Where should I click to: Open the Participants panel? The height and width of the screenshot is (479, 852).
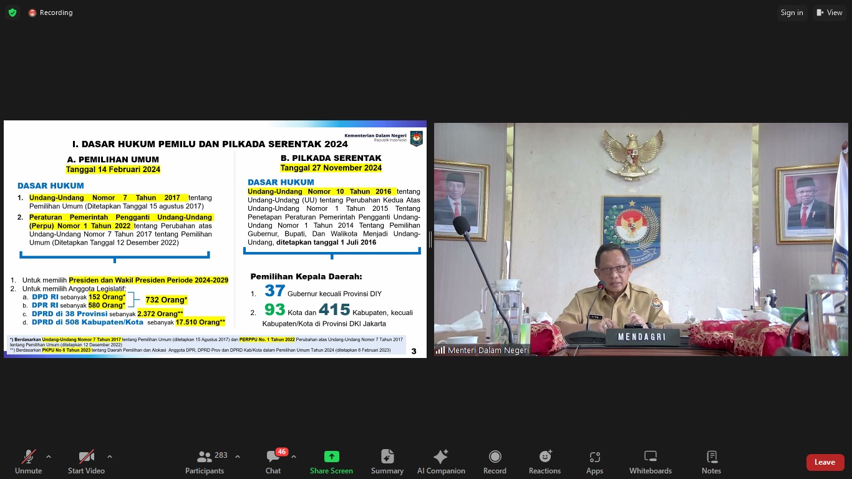pyautogui.click(x=205, y=462)
